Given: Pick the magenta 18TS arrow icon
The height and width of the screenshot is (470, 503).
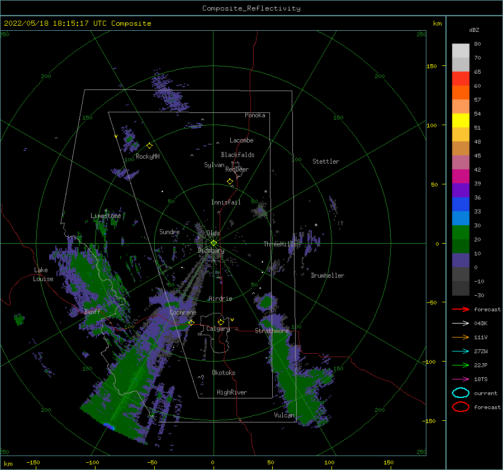Looking at the screenshot, I should (x=461, y=379).
